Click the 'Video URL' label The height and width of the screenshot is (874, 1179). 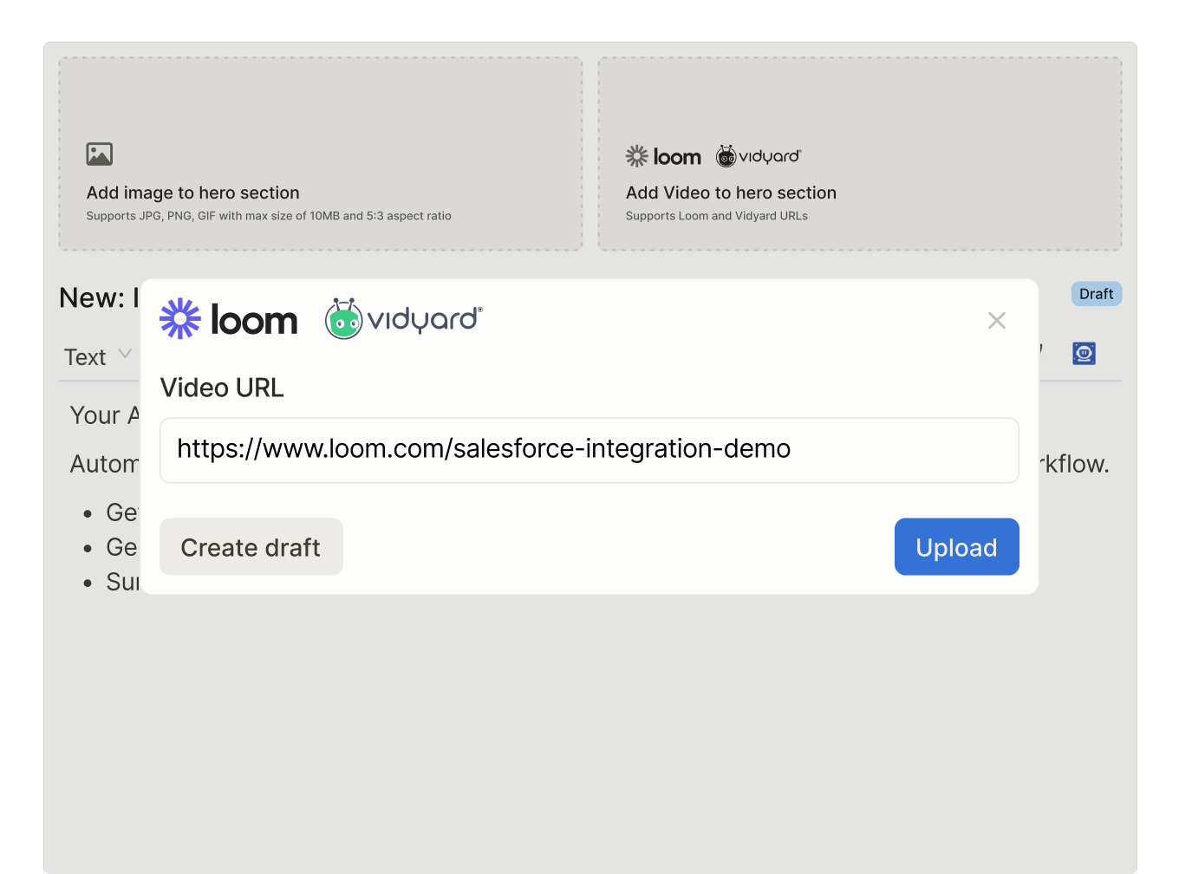(x=222, y=388)
